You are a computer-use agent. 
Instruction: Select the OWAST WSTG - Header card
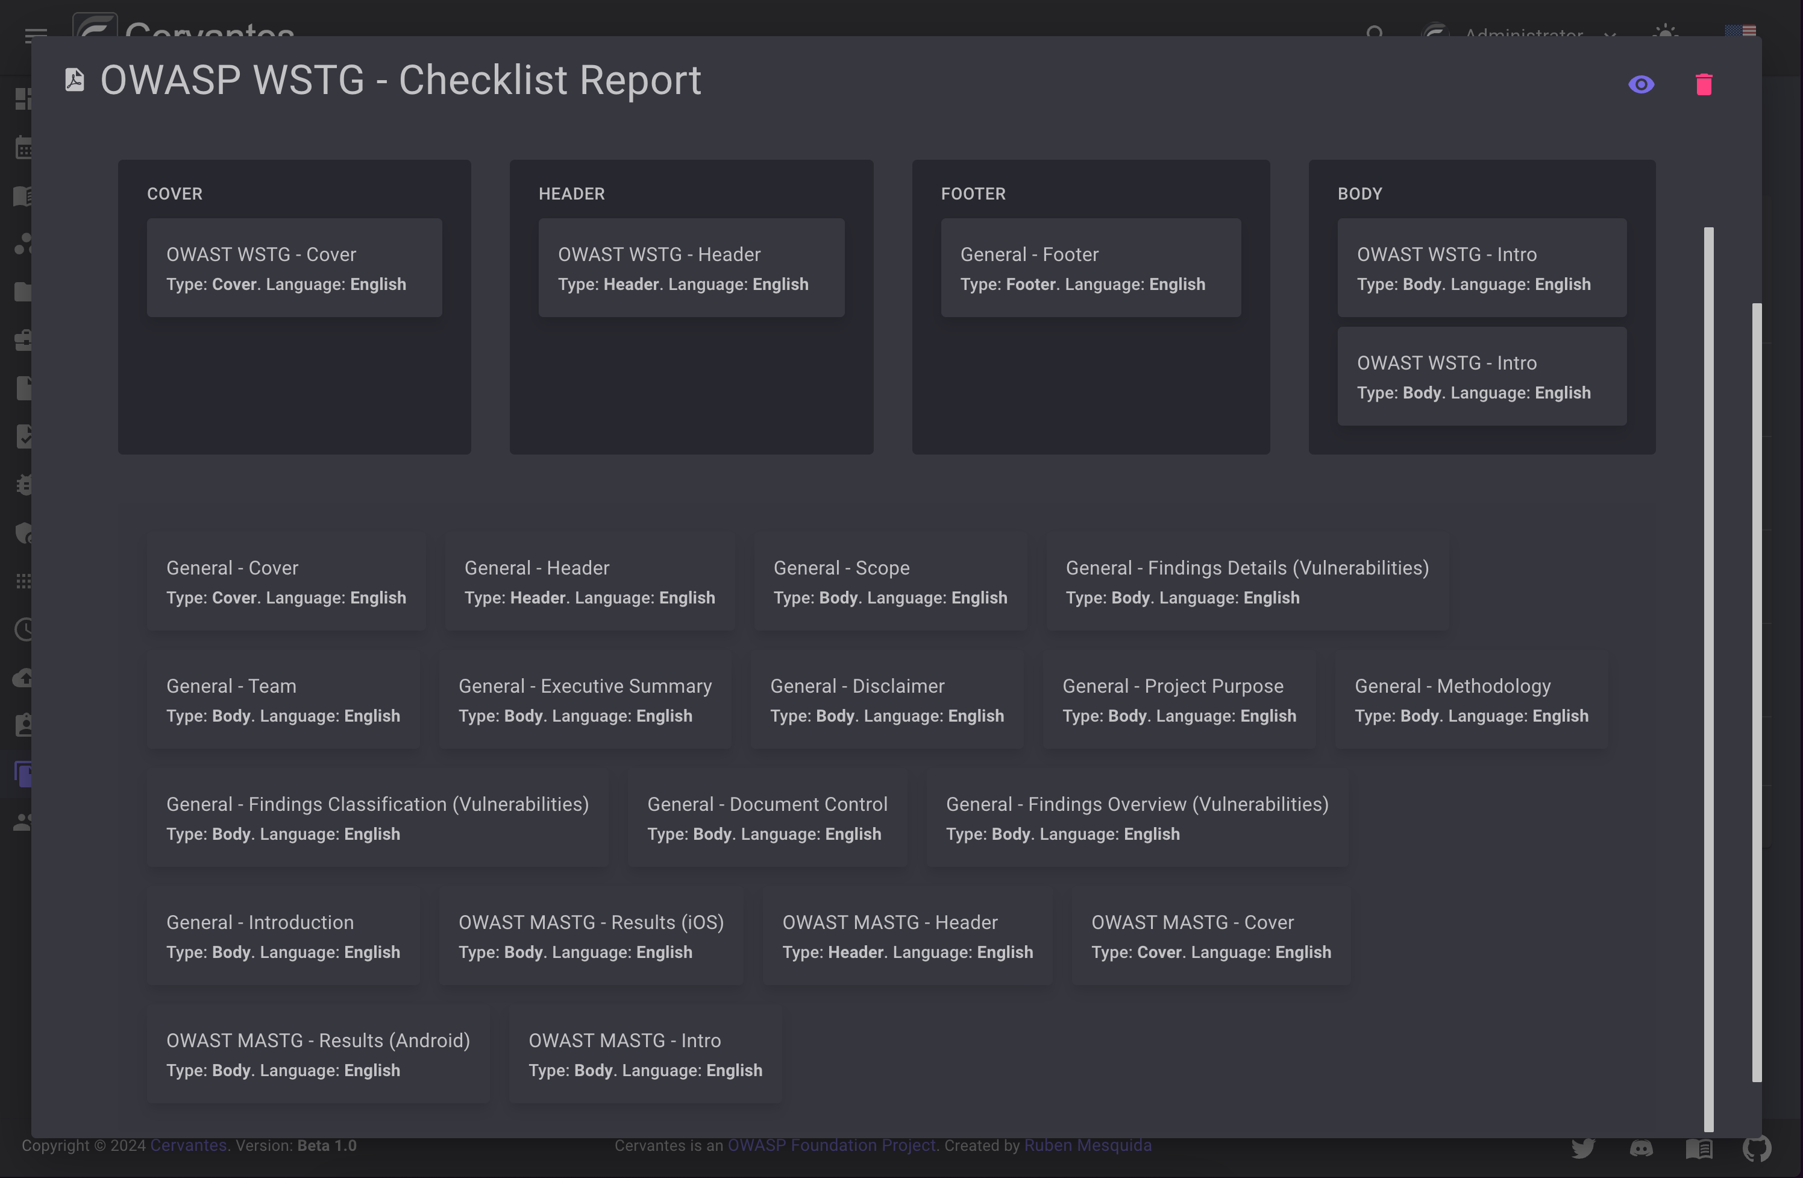(x=692, y=268)
